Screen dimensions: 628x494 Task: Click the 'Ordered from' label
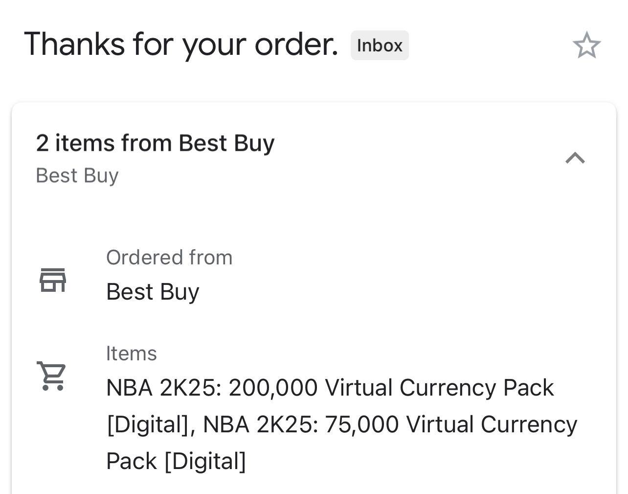point(169,258)
